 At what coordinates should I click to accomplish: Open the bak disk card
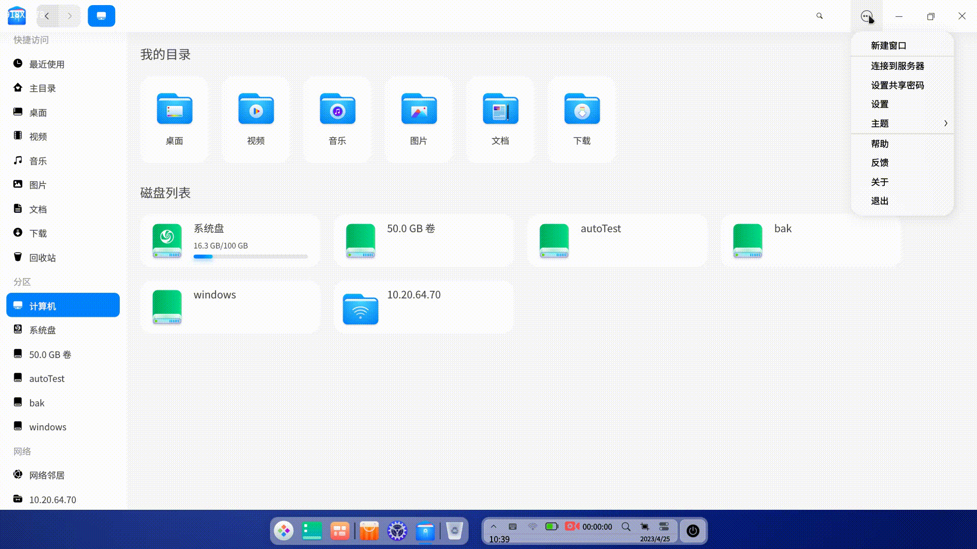(811, 240)
